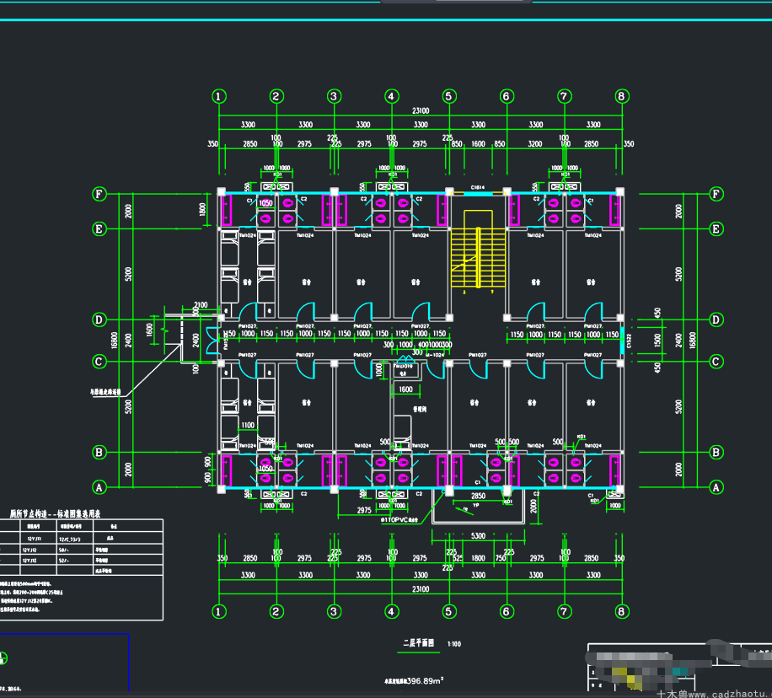Click the area value "396.89m²"
Image resolution: width=772 pixels, height=698 pixels.
tap(425, 680)
